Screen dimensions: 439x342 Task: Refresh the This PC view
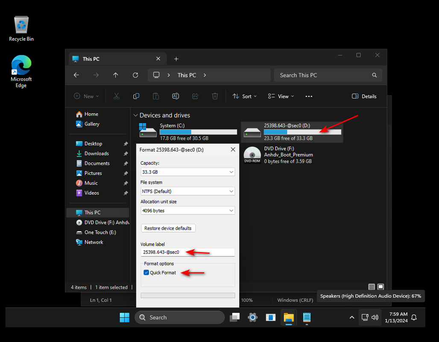(x=135, y=75)
